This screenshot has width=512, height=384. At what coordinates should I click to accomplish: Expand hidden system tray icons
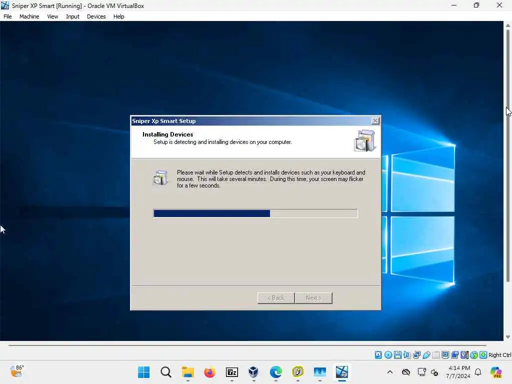[x=390, y=372]
